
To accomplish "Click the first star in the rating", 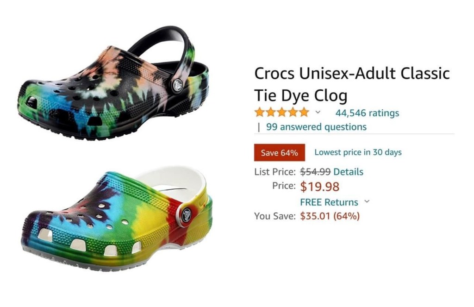I will click(259, 112).
